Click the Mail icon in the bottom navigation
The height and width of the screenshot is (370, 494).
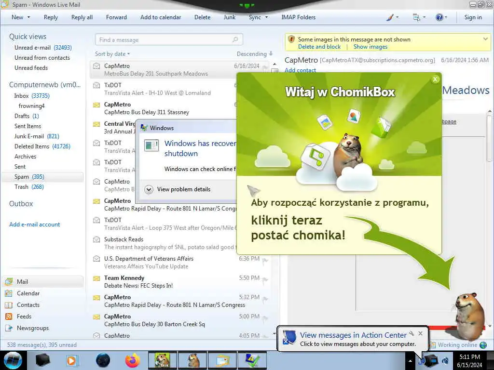9,281
